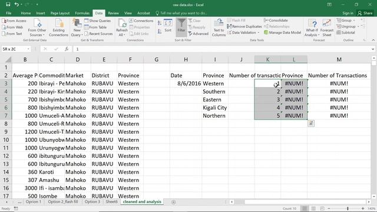Click Sign in
The width and height of the screenshot is (377, 212).
[x=348, y=13]
